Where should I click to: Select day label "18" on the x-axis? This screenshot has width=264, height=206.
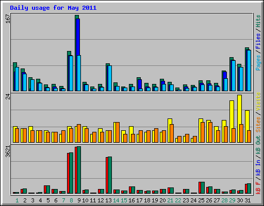[x=147, y=200]
